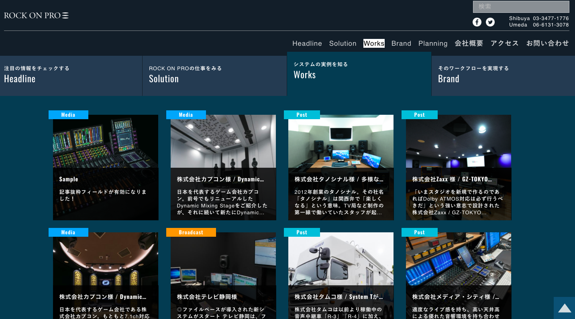Click excerpt starting 2012年創業のタノシナル
This screenshot has width=575, height=319.
(339, 202)
